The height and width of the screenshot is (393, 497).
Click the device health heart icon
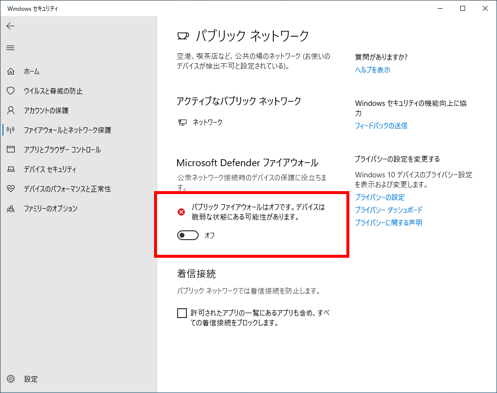pos(11,189)
